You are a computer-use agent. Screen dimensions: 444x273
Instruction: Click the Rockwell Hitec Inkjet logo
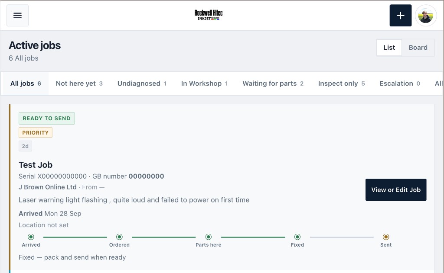pos(209,15)
